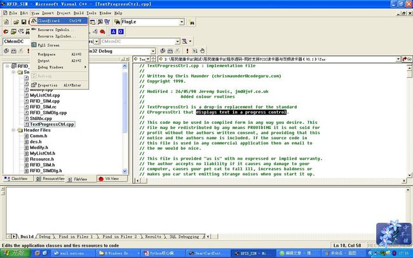This screenshot has height=258, width=413.
Task: Select Comm.h in Header Files
Action: point(39,136)
